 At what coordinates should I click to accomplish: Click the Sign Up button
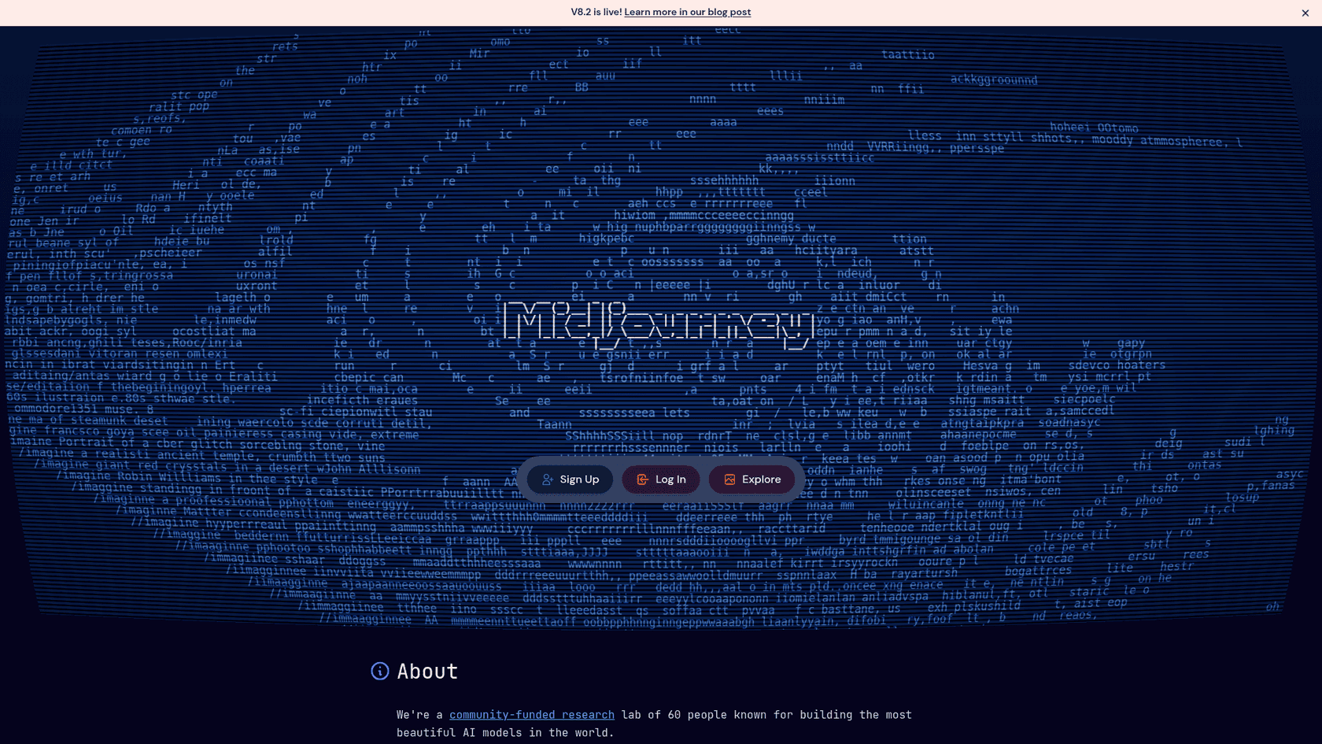point(570,479)
